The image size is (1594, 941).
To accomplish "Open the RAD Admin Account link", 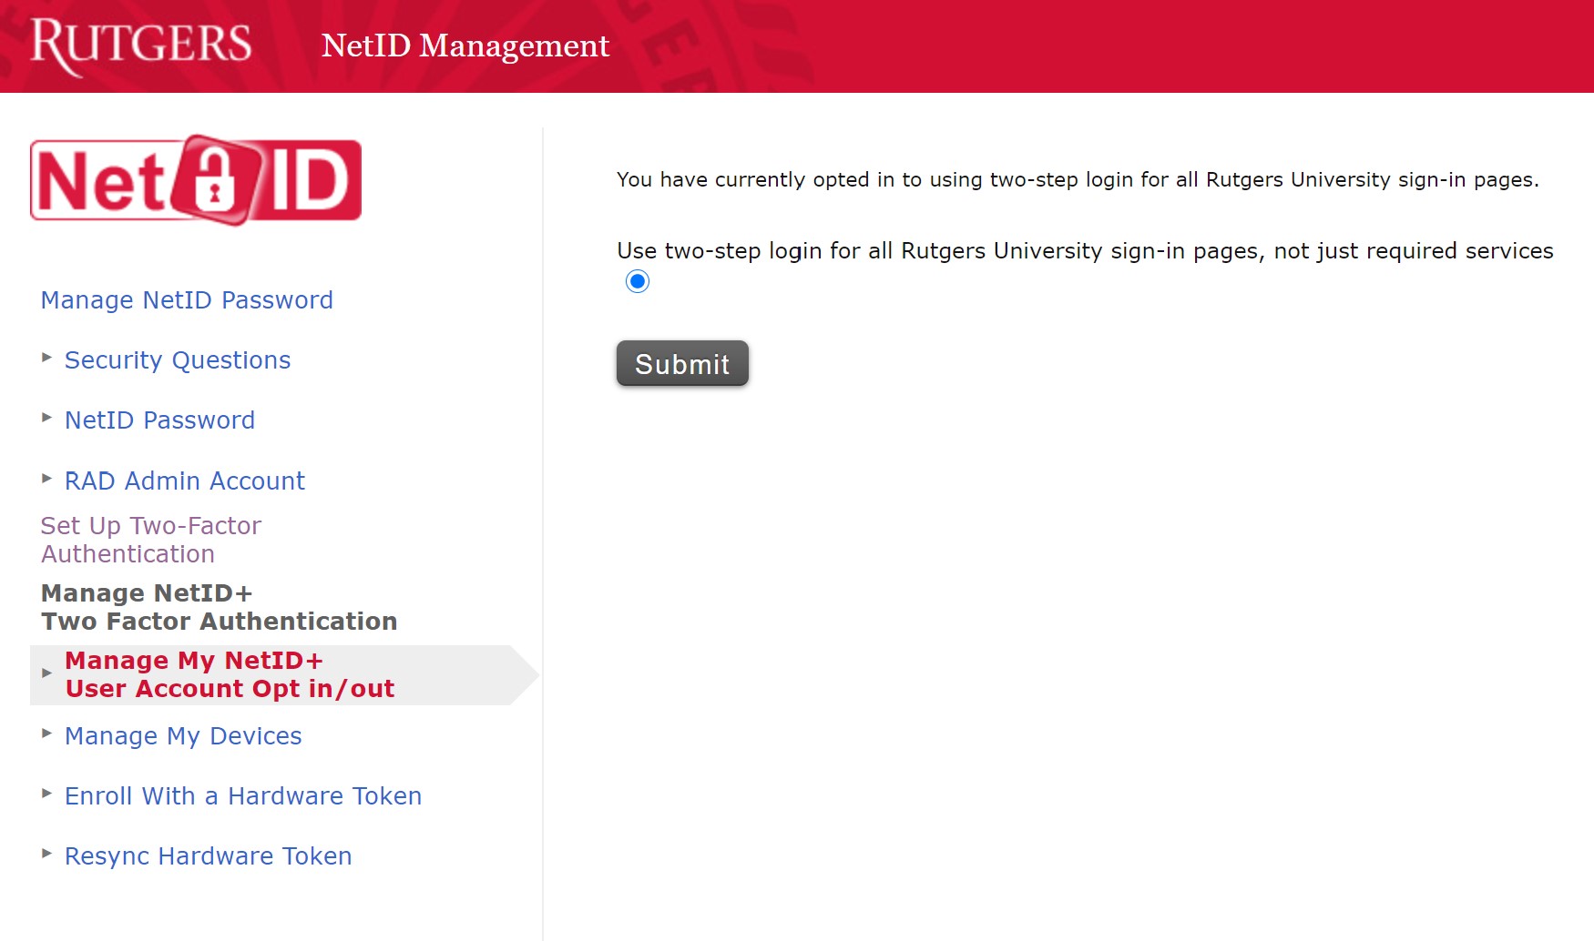I will pos(184,481).
